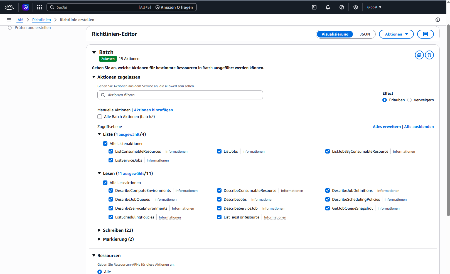Collapse the Batch statement section
450x274 pixels.
94,52
